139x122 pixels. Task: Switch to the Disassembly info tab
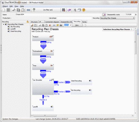(x=66, y=22)
